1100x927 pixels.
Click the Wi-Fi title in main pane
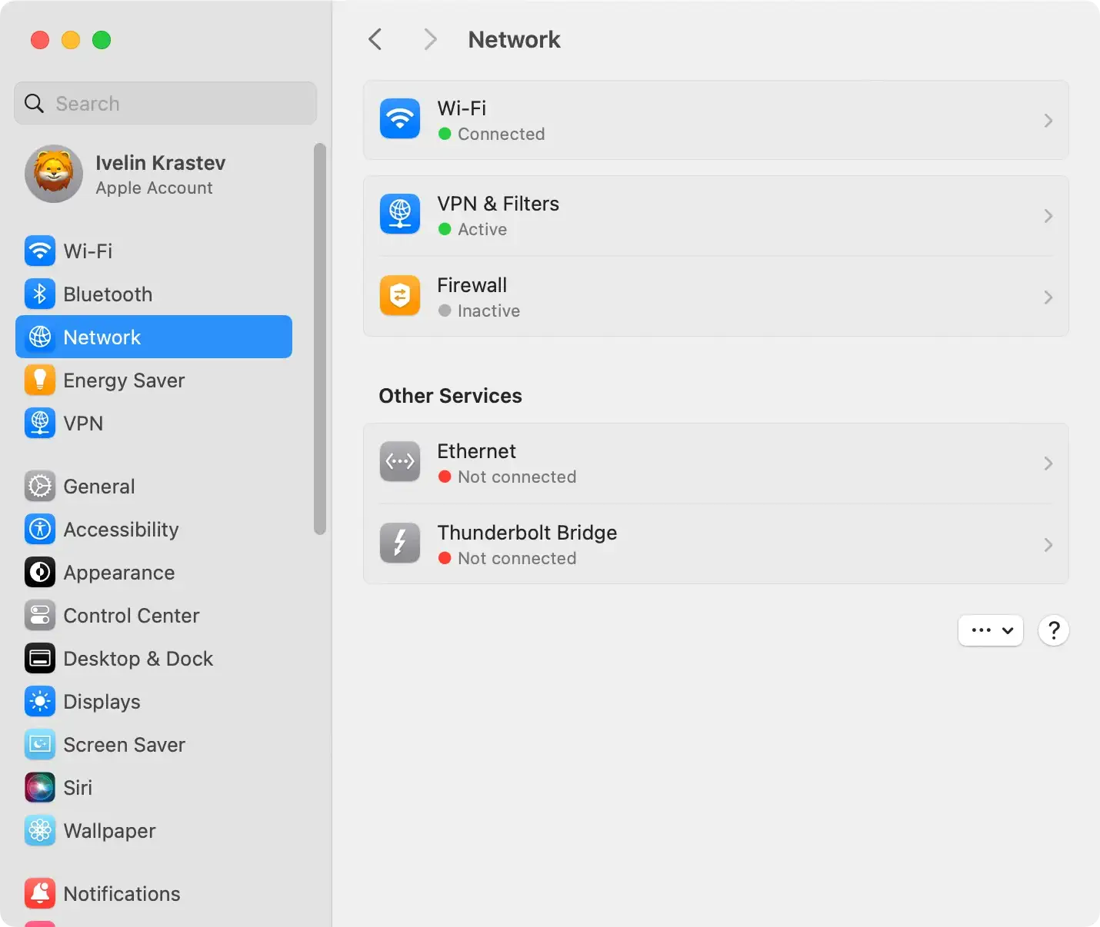pos(462,108)
